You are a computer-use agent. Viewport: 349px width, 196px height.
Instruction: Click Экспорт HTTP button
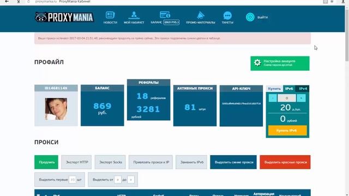point(76,162)
